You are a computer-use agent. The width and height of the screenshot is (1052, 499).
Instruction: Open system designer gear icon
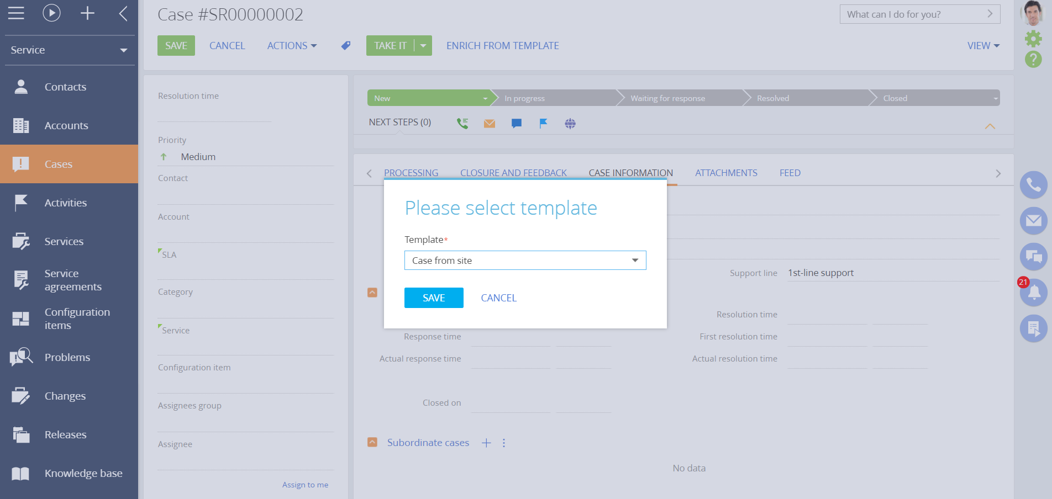(1033, 38)
